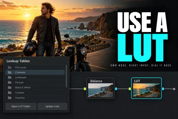
Task: Click the LUT node title label
Action: tap(137, 81)
